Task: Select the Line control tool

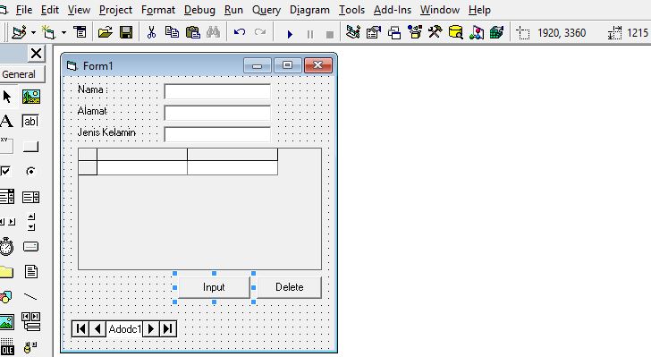Action: (30, 297)
